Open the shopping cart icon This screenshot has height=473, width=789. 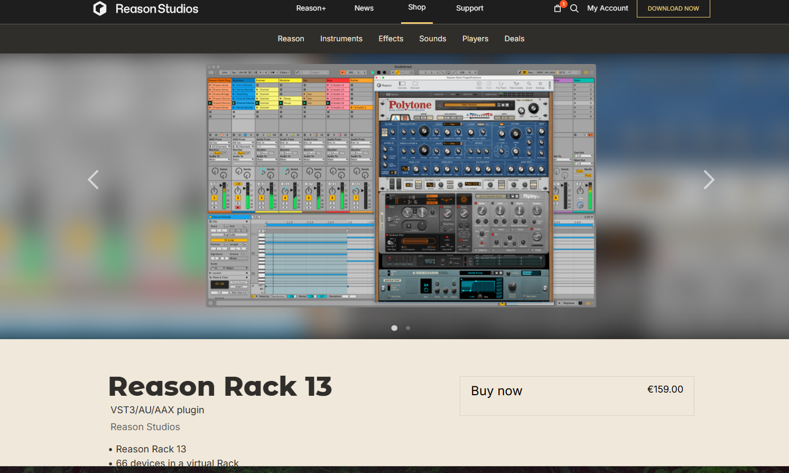tap(558, 8)
